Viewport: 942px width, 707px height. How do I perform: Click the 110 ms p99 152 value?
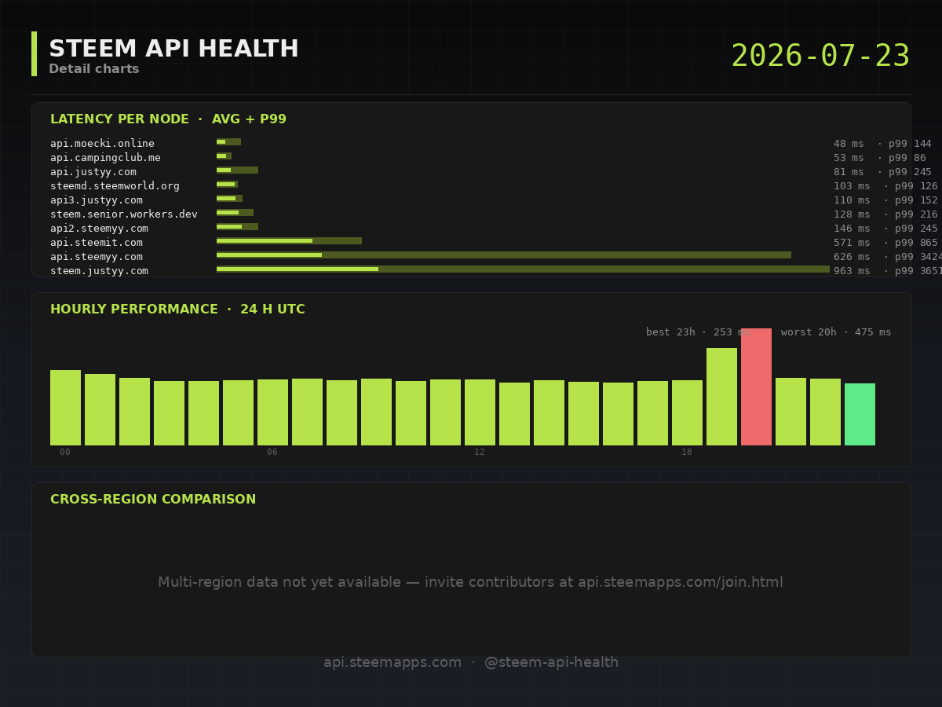coord(885,200)
